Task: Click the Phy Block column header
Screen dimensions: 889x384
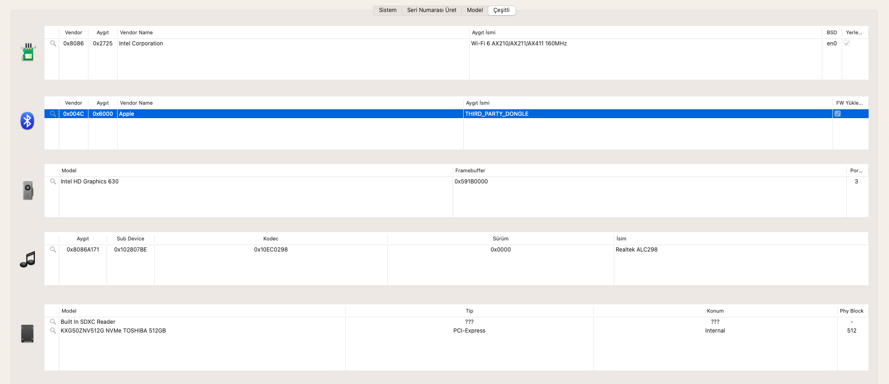Action: [851, 311]
